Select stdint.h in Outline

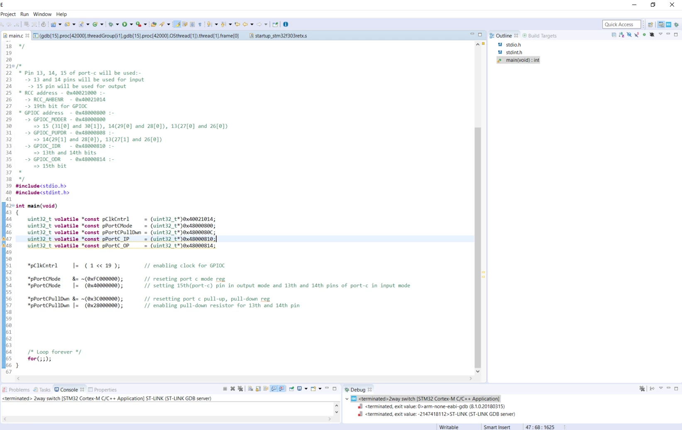(x=510, y=52)
